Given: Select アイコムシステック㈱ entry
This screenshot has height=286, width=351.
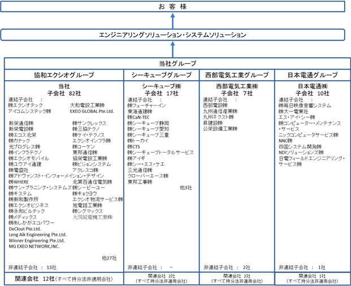Looking at the screenshot, I should click(29, 111).
